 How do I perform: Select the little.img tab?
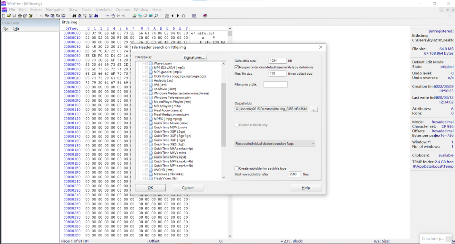70,22
